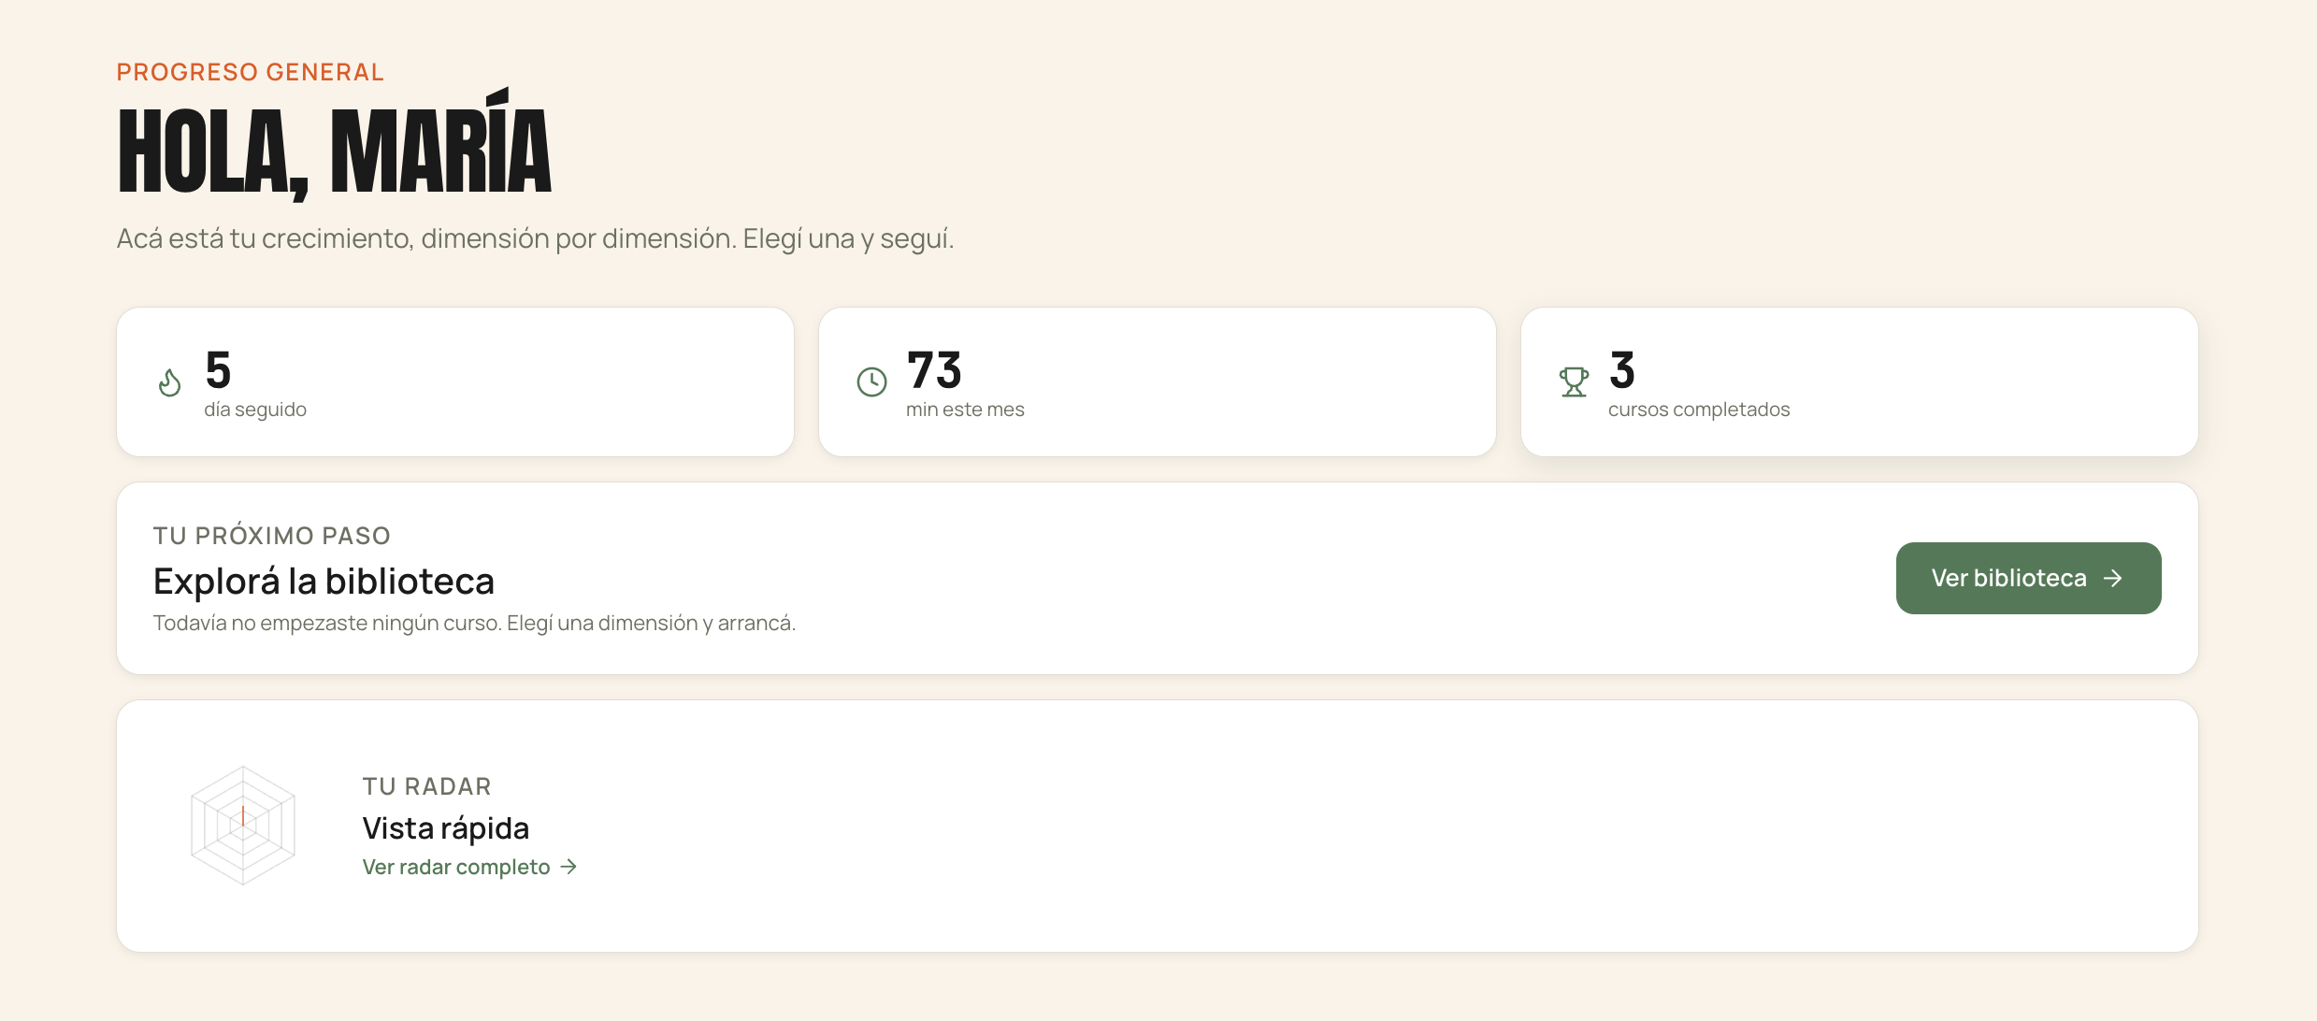The image size is (2317, 1021).
Task: Click the arrow next to Ver radar completo
Action: (568, 867)
